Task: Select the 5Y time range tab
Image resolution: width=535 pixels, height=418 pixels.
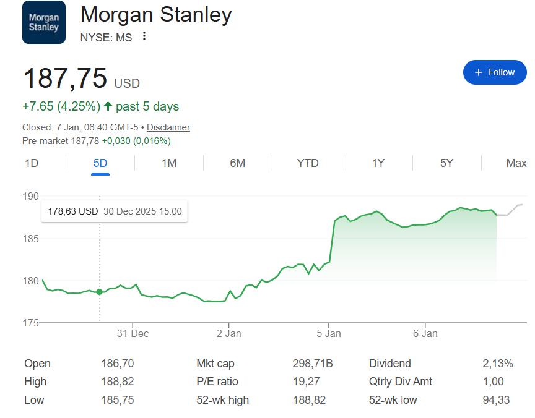Action: point(446,163)
